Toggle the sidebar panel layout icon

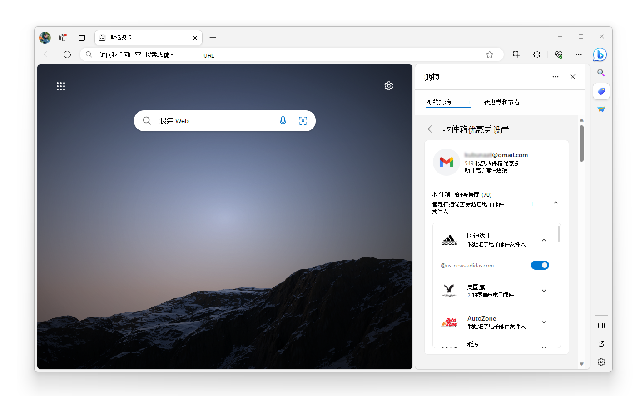pyautogui.click(x=601, y=326)
